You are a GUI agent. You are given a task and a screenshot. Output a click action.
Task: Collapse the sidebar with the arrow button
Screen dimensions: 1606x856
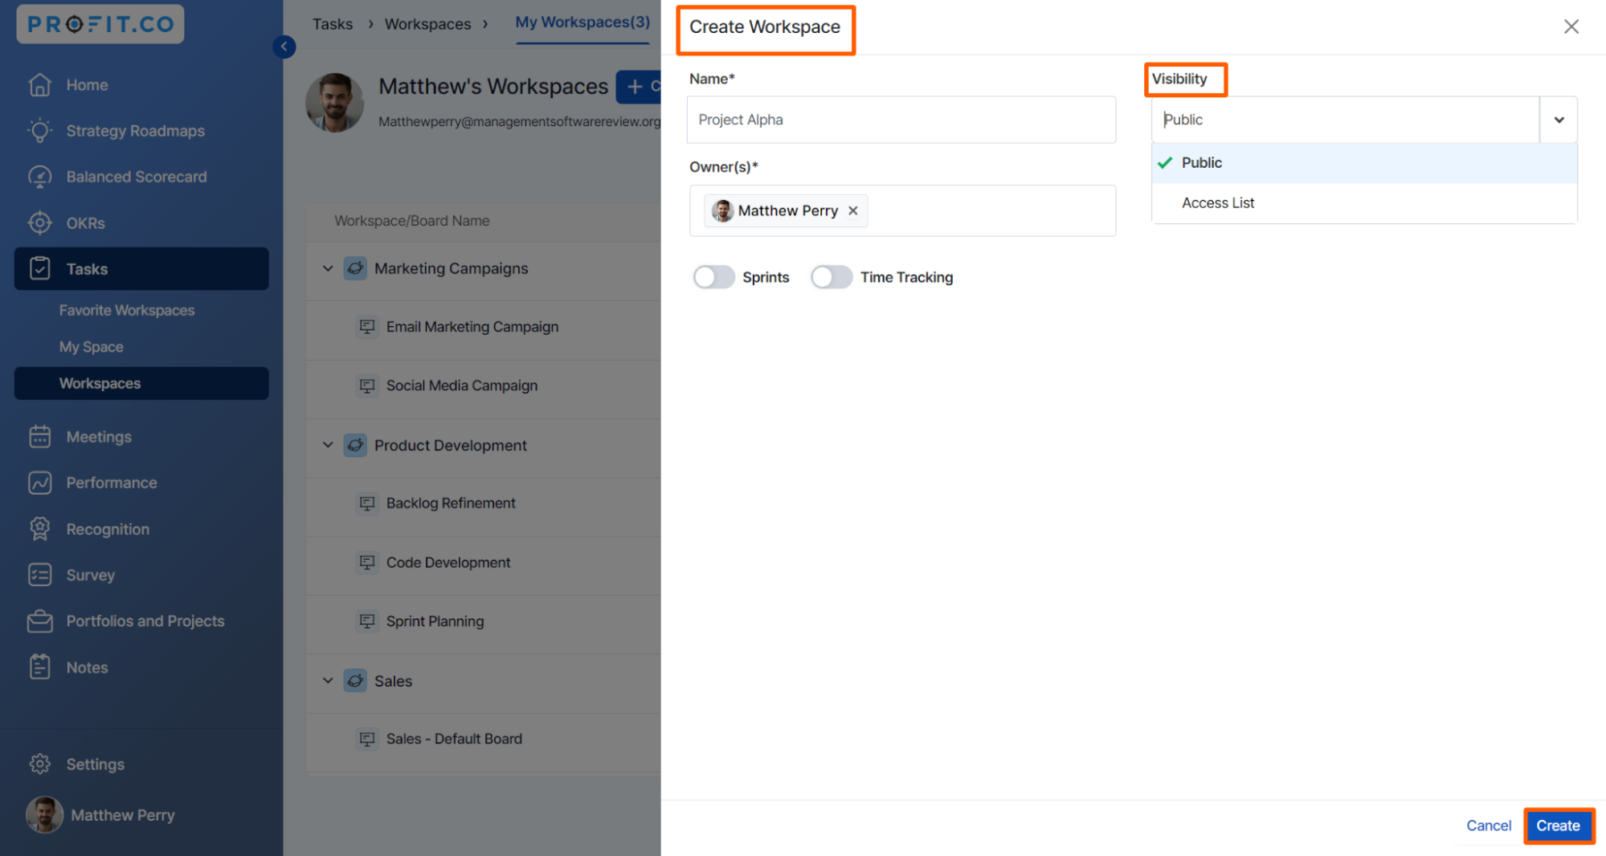click(284, 47)
